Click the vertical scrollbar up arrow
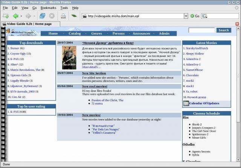The image size is (241, 168). (238, 28)
